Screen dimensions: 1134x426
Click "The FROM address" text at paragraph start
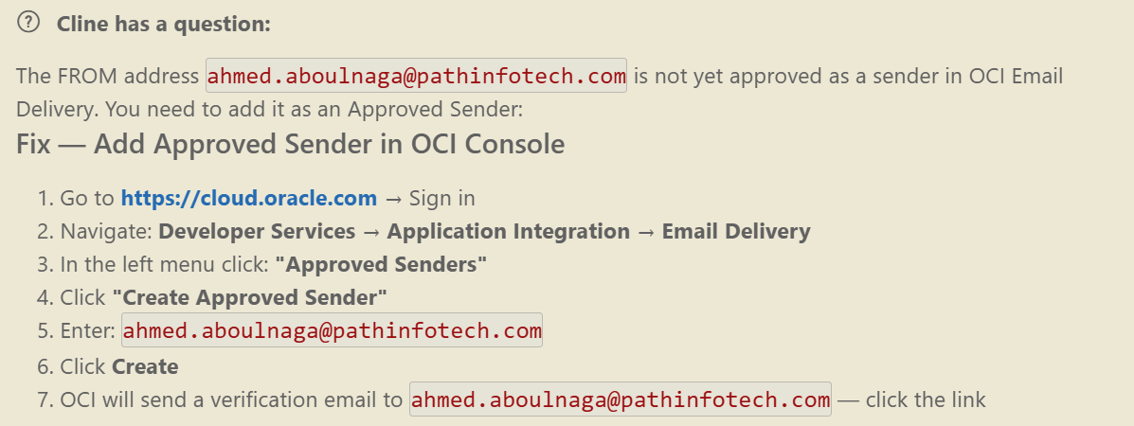108,77
